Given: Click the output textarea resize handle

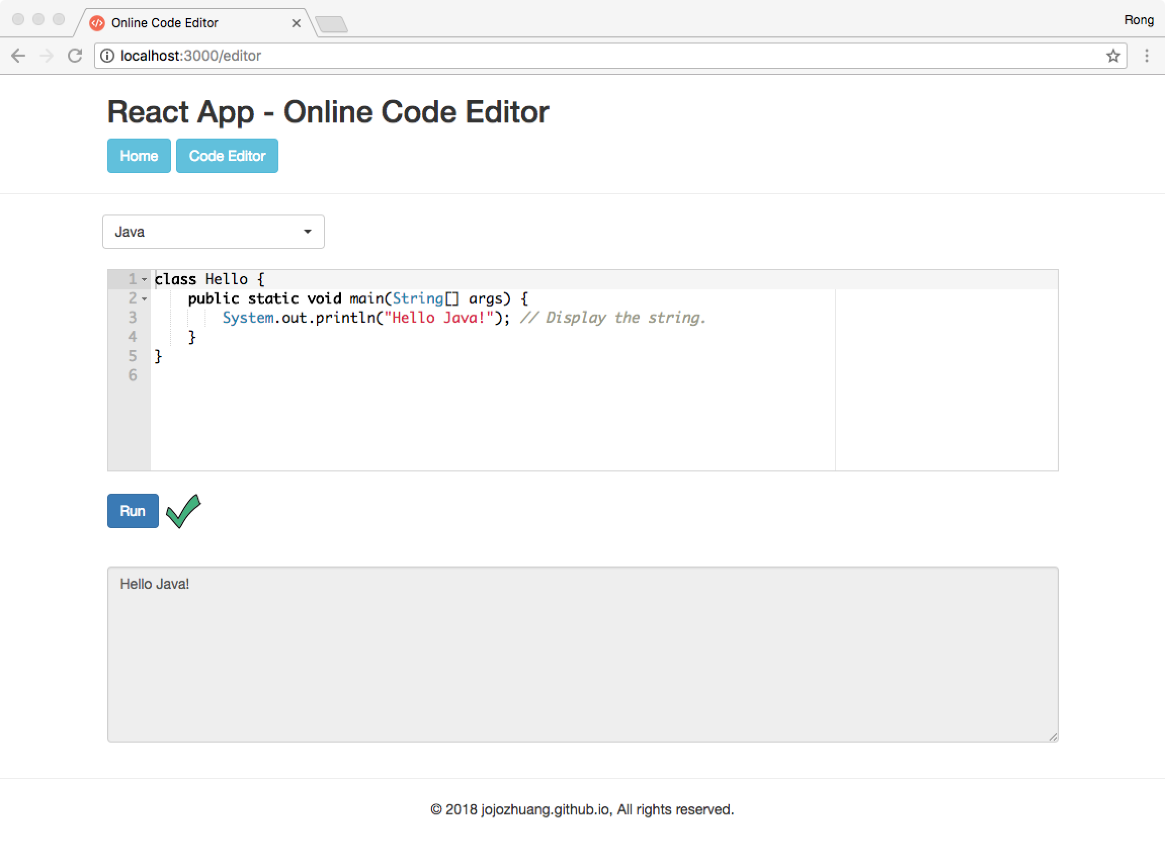Looking at the screenshot, I should (x=1053, y=737).
